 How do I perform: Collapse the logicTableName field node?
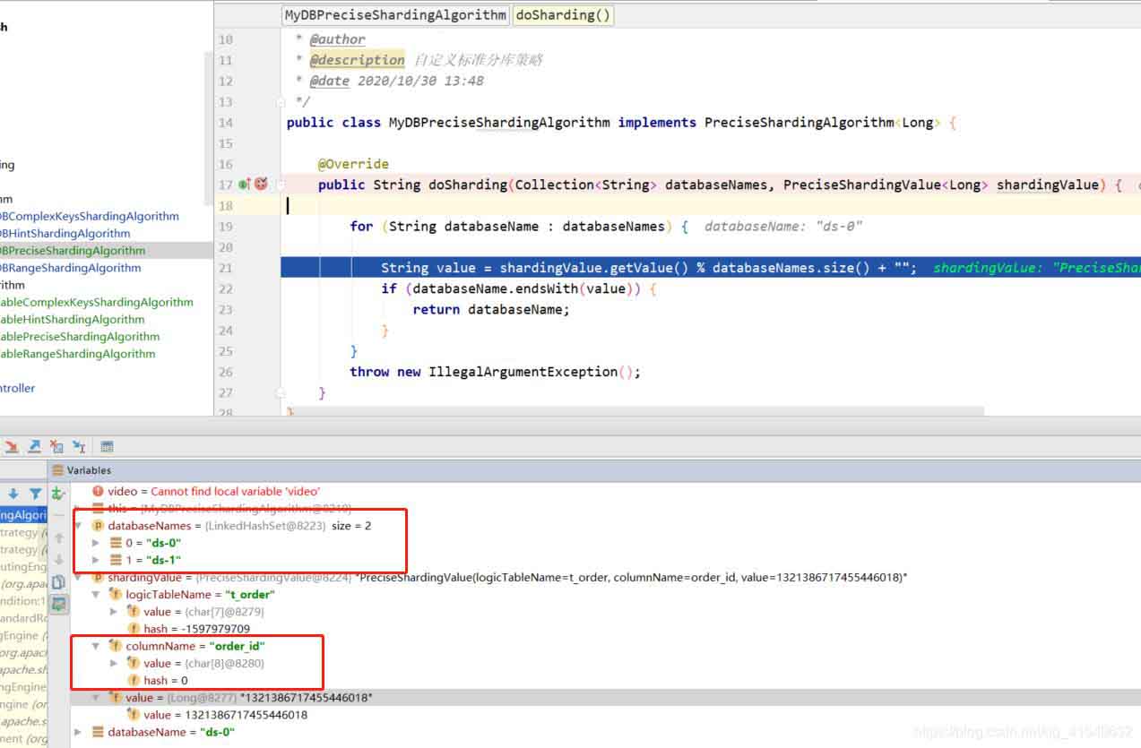point(96,594)
